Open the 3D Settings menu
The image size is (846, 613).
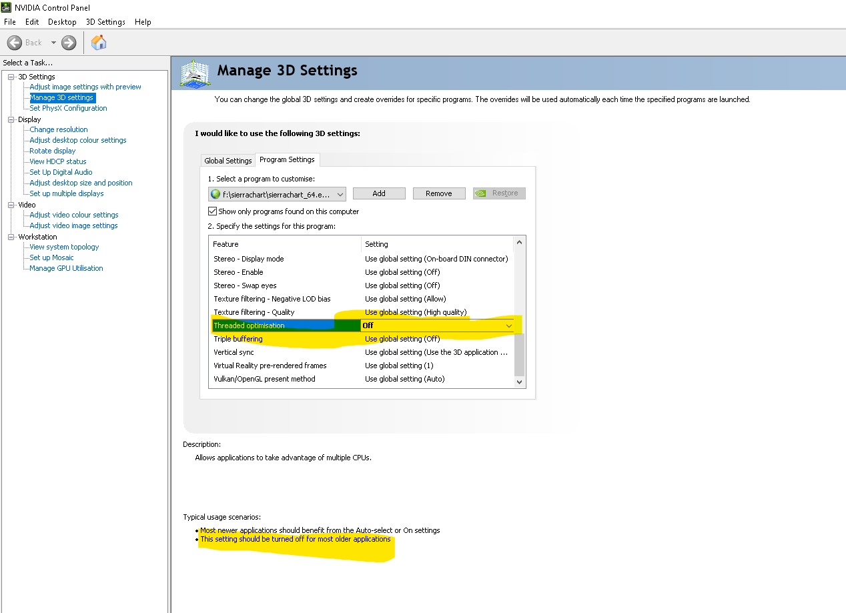105,22
